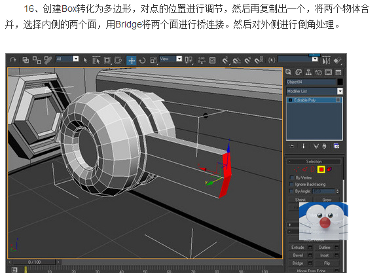Choose the Rectangular Selection Region tool
Image resolution: width=381 pixels, height=273 pixels.
(x=107, y=60)
